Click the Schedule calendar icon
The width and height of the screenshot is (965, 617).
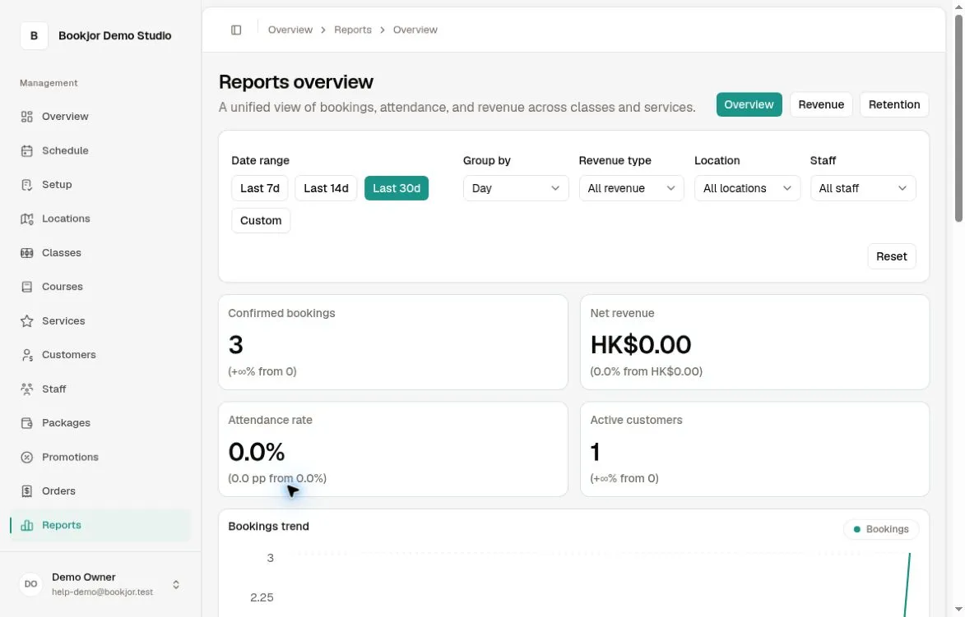click(x=26, y=150)
